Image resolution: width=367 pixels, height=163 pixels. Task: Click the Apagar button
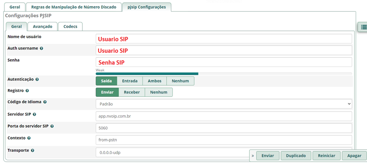tap(354, 156)
